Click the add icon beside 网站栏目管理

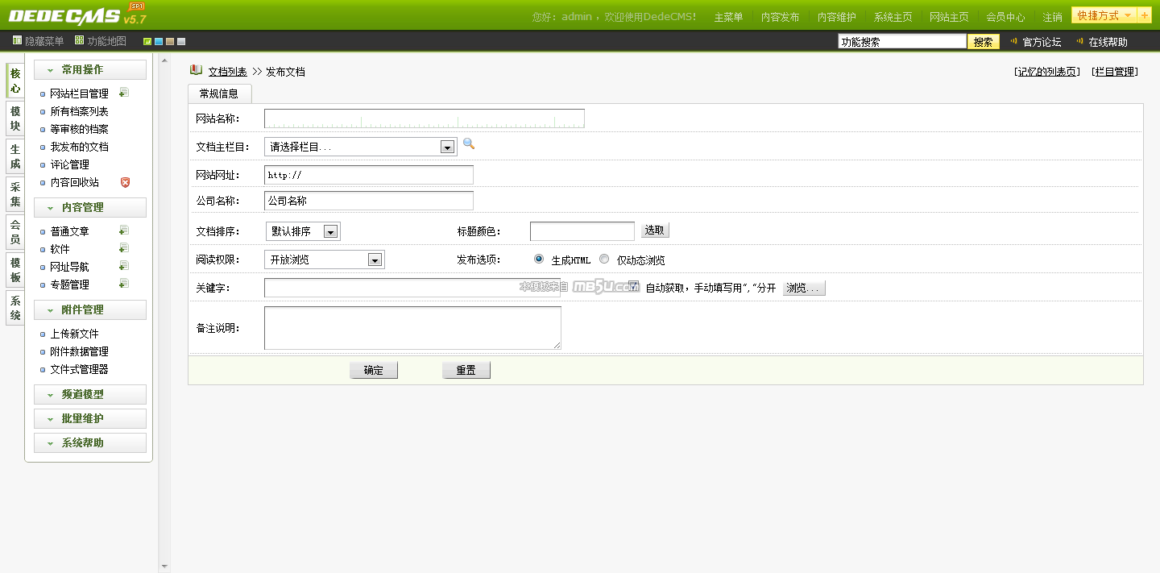124,93
